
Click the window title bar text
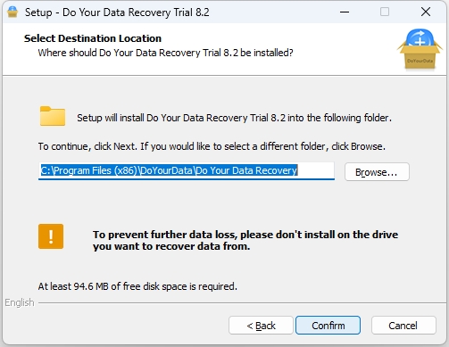[117, 12]
